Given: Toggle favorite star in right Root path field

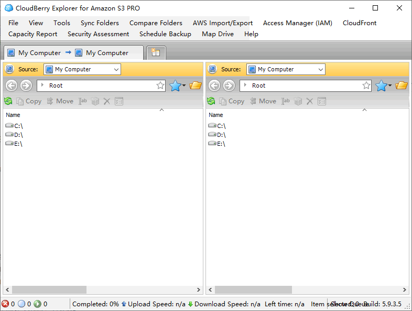Looking at the screenshot, I should pyautogui.click(x=366, y=85).
